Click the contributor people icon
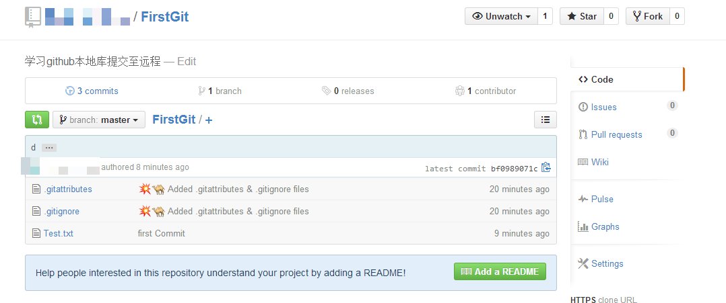 coord(460,91)
